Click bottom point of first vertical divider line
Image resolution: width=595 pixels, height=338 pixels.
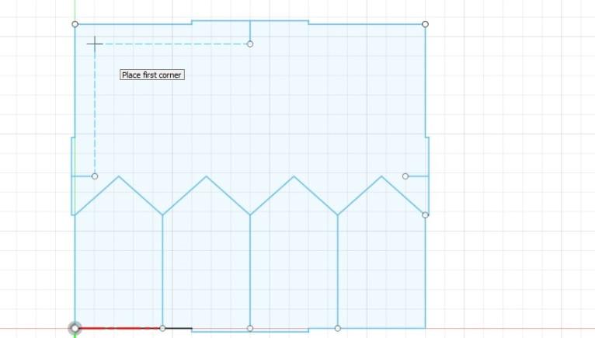[x=162, y=328]
